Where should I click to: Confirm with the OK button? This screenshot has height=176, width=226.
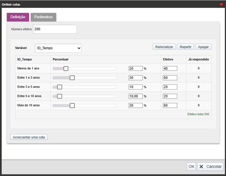coord(191,166)
